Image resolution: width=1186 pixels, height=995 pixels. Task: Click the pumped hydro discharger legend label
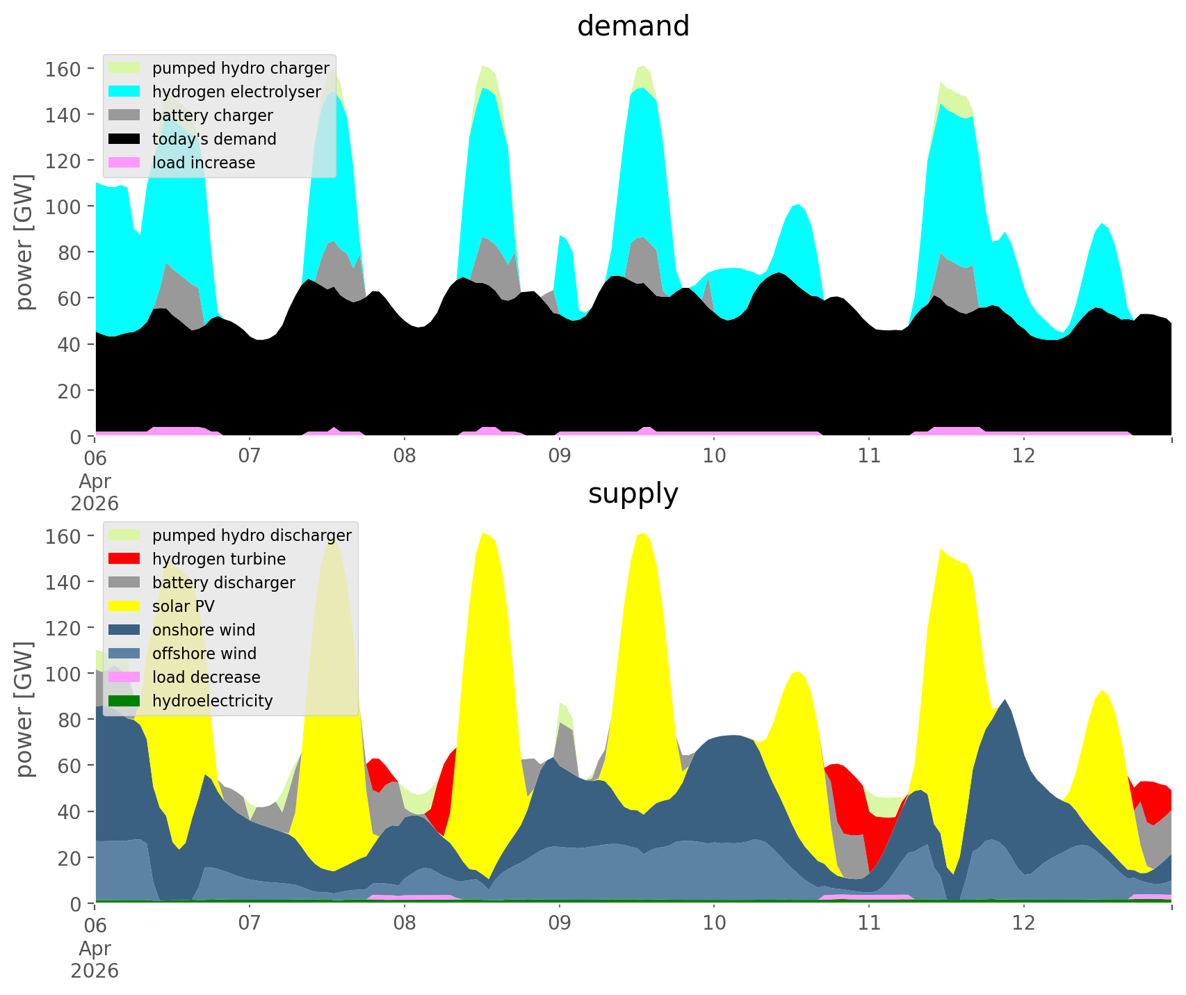252,535
